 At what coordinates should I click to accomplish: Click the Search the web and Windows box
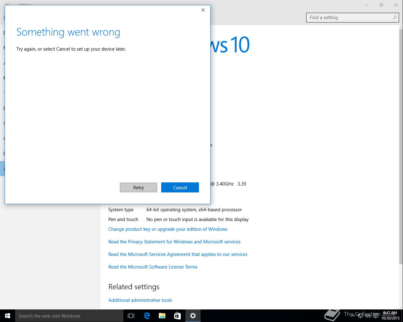tap(69, 316)
